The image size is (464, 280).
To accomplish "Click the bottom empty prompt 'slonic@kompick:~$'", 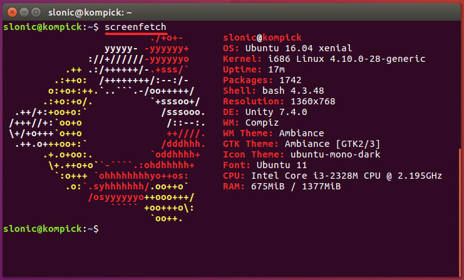I will [51, 229].
